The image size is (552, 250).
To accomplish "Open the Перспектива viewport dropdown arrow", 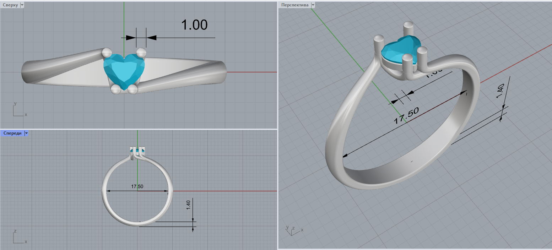I will tap(313, 5).
